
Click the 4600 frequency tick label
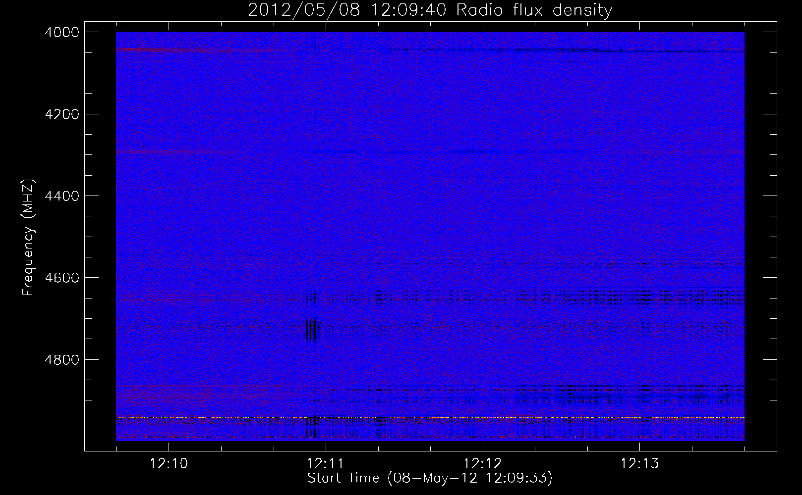pos(62,278)
